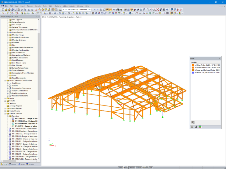
Task: Toggle SNAP in the status bar
Action: (121, 167)
